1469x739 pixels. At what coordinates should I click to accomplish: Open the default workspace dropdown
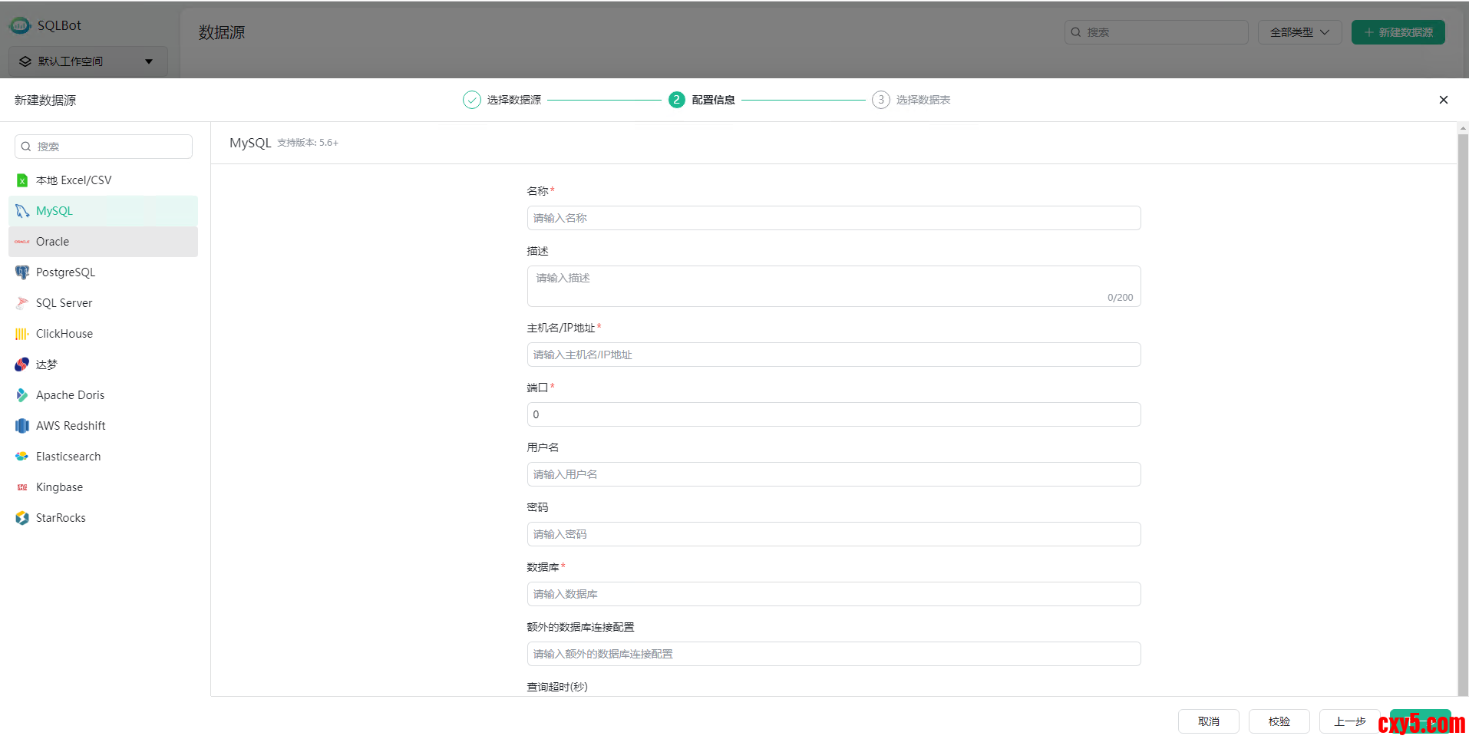pos(87,61)
